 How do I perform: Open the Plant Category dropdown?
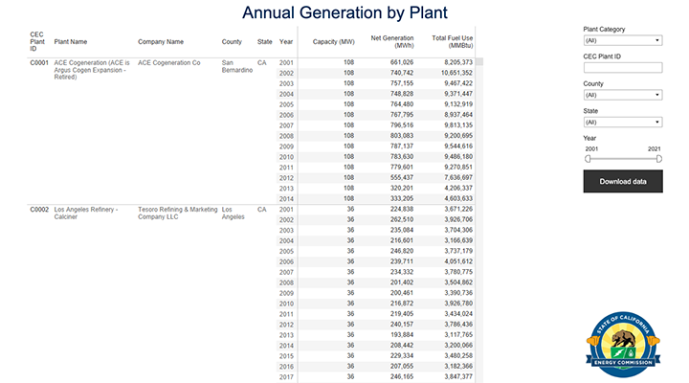point(623,40)
